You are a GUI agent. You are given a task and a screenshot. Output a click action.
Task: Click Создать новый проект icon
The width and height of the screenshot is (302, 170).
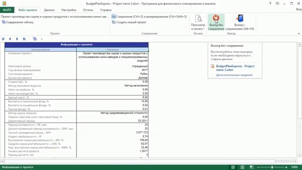click(114, 22)
